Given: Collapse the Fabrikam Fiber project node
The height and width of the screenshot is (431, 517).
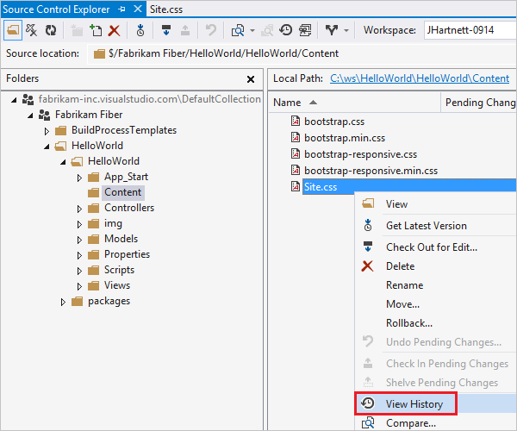Looking at the screenshot, I should (x=30, y=116).
